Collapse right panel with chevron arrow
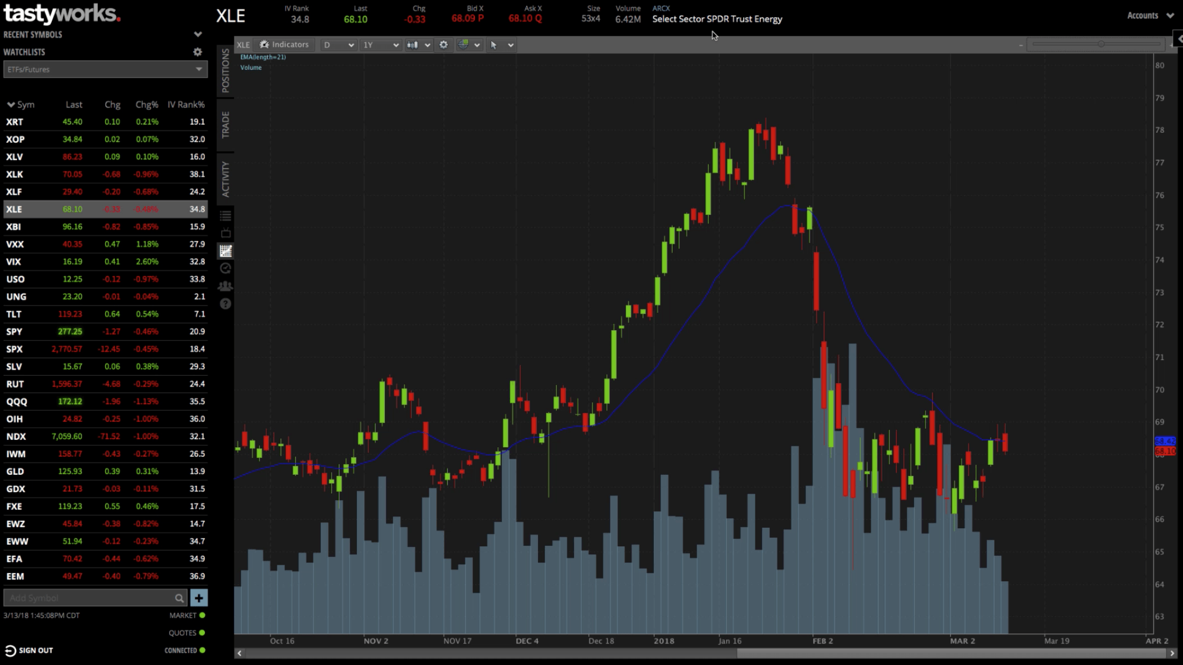This screenshot has width=1183, height=665. [1178, 38]
